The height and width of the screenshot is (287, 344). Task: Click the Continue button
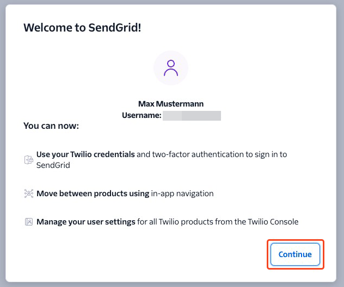coord(295,254)
